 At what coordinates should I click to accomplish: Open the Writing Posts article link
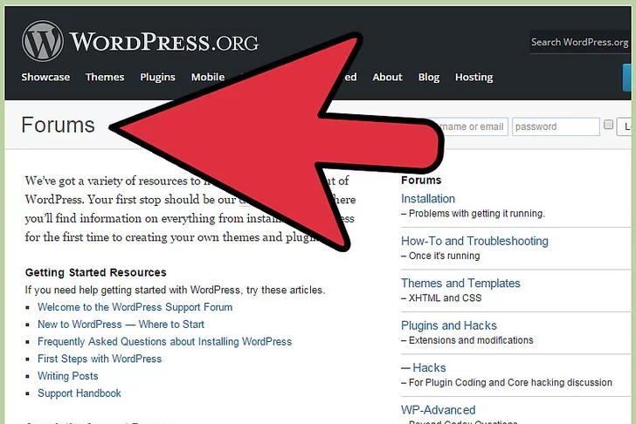point(68,376)
